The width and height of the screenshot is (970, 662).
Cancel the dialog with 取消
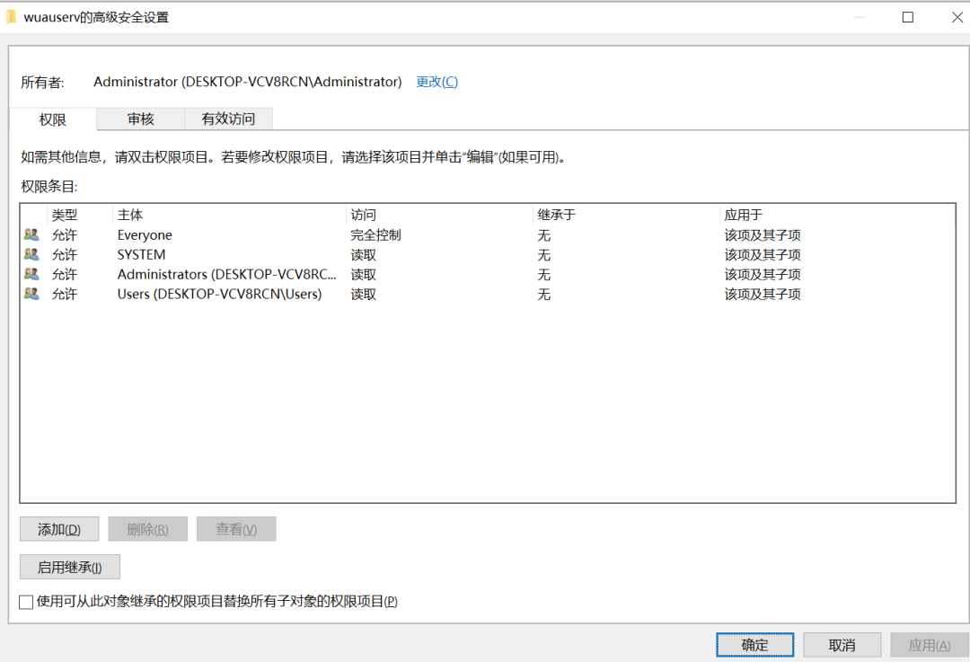(x=842, y=645)
